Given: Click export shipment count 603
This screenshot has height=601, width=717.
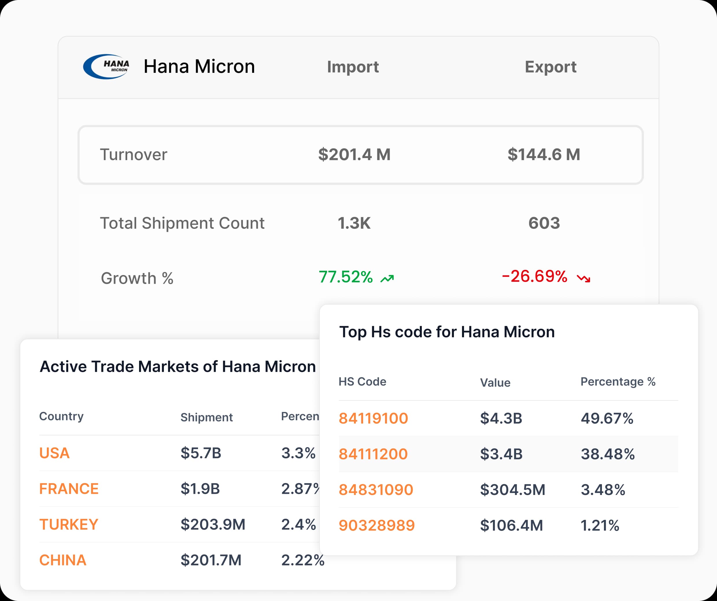Looking at the screenshot, I should (x=544, y=223).
